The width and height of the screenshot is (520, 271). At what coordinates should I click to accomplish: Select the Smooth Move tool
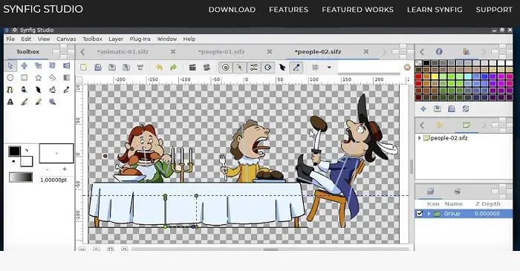[x=25, y=65]
